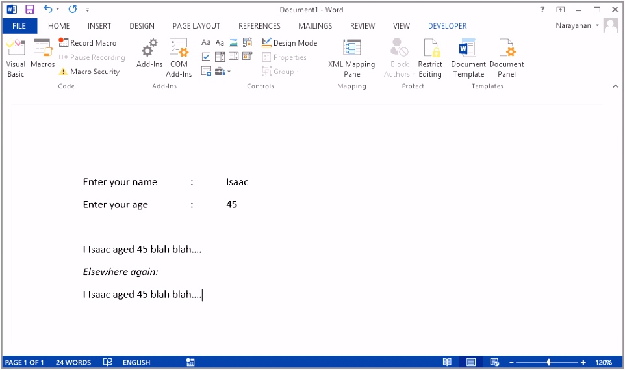
Task: Insert a Check Box content control
Action: pos(206,57)
